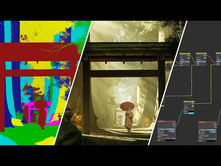Screen dimensions: 221x166
Task: Click Matte ID field in left Cryptomatte node
Action: point(165,138)
